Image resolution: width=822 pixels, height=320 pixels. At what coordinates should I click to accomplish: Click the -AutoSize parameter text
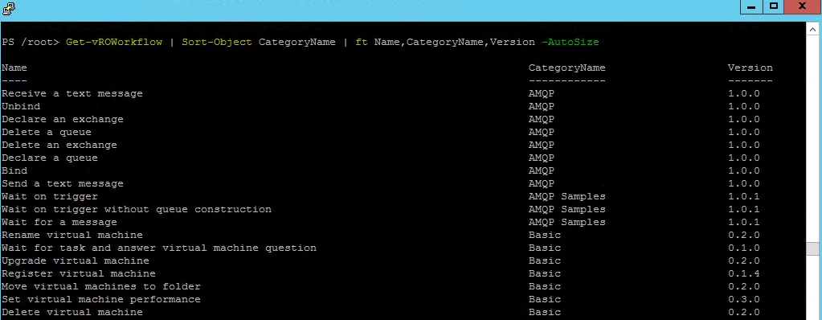[x=570, y=42]
